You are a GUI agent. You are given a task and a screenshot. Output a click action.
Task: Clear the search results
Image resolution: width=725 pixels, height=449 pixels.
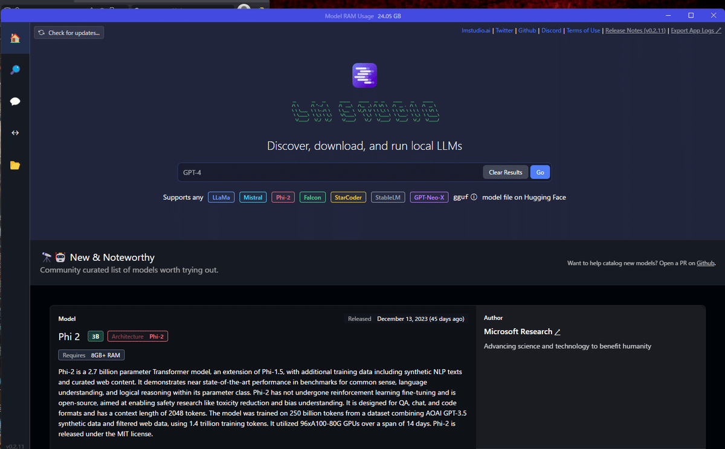coord(506,172)
